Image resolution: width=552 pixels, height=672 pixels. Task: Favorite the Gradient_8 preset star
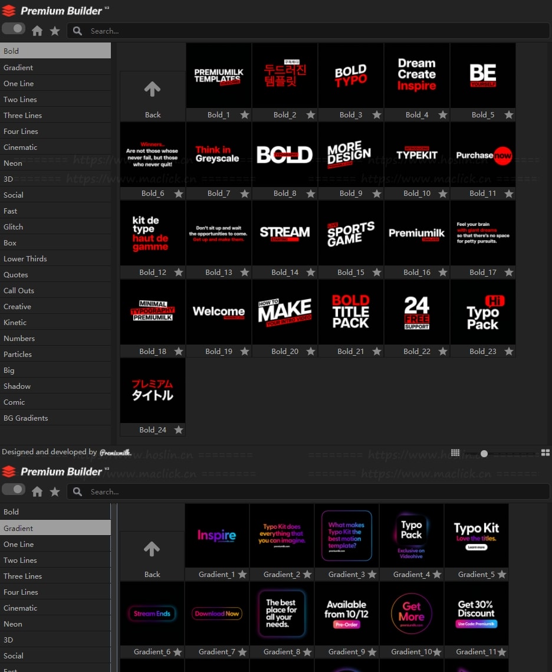307,652
